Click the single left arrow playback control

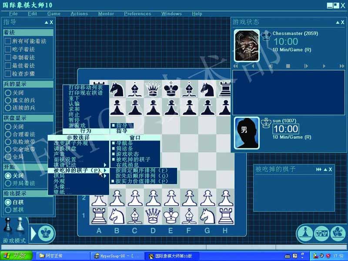click(253, 66)
